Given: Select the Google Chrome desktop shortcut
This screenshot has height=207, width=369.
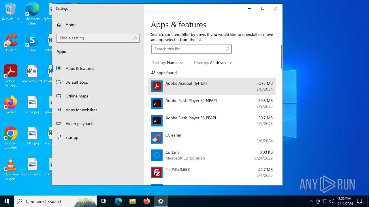Looking at the screenshot, I should click(x=11, y=138).
